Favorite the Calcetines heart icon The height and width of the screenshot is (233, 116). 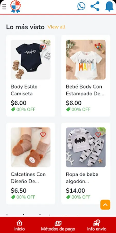coord(43,135)
